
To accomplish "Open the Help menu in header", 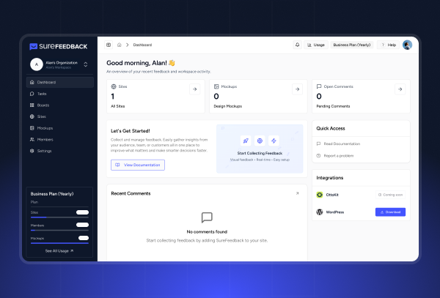I will coord(388,45).
